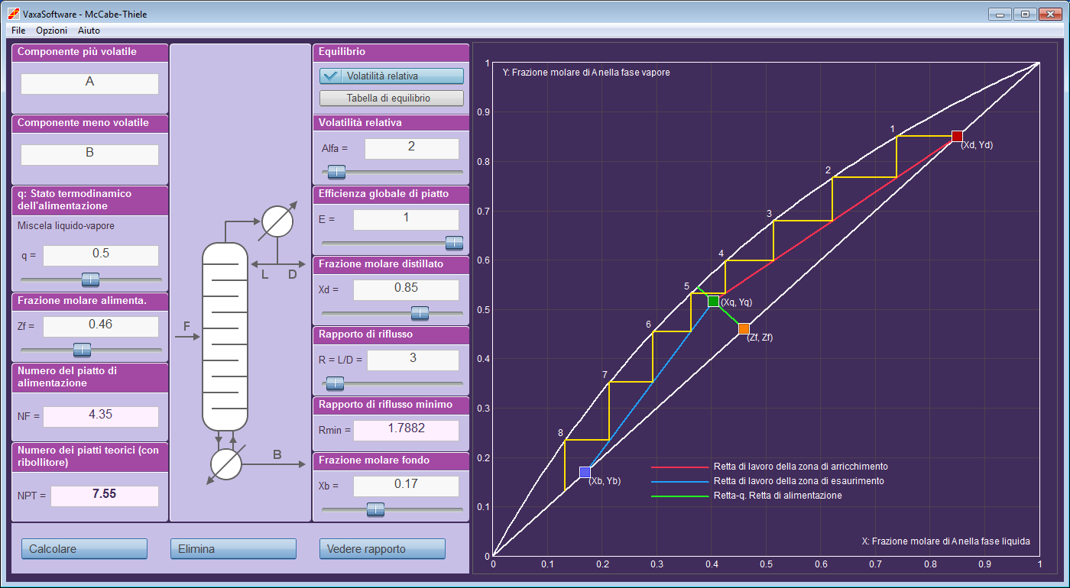
Task: Open the File menu
Action: point(18,31)
